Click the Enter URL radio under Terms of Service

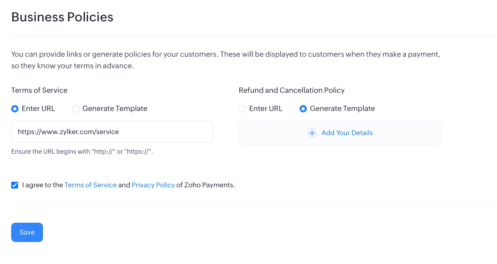15,109
